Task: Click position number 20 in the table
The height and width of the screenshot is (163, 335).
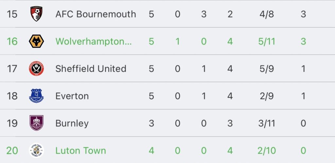Action: pyautogui.click(x=12, y=151)
